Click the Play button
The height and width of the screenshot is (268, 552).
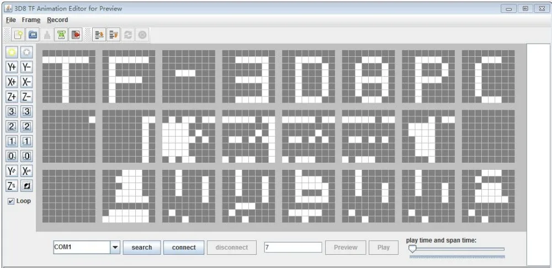pyautogui.click(x=384, y=248)
